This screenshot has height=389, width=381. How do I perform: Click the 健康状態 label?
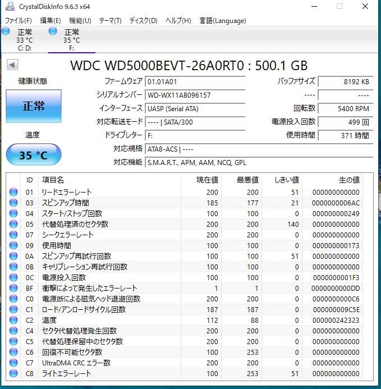[x=33, y=81]
